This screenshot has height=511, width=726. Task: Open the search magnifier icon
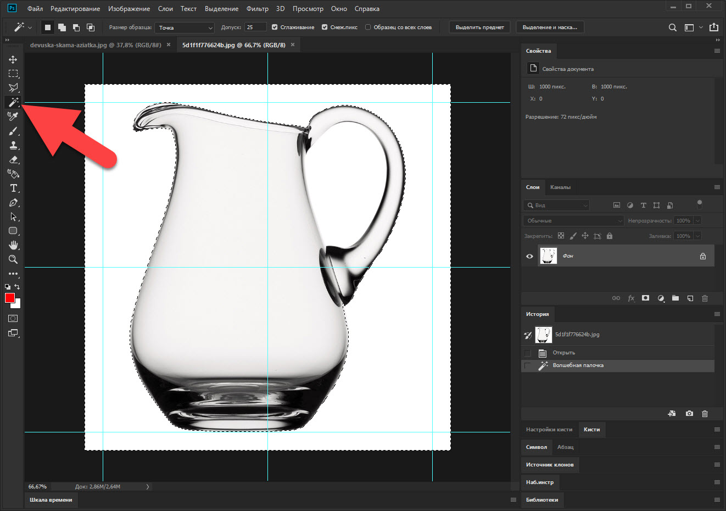672,27
